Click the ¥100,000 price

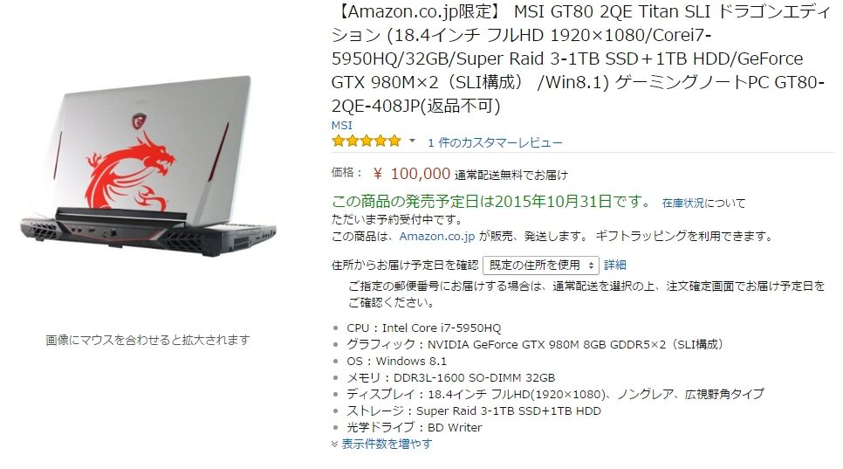tap(411, 174)
